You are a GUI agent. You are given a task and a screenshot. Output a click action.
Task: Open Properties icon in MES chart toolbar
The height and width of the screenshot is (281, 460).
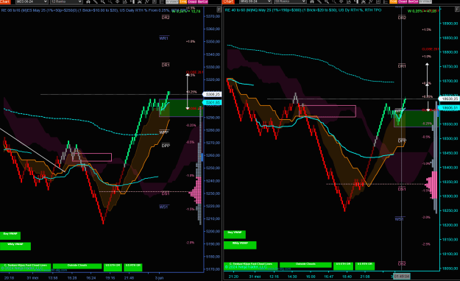click(x=154, y=1)
